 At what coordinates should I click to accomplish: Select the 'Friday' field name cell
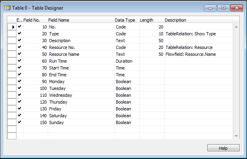click(x=81, y=109)
